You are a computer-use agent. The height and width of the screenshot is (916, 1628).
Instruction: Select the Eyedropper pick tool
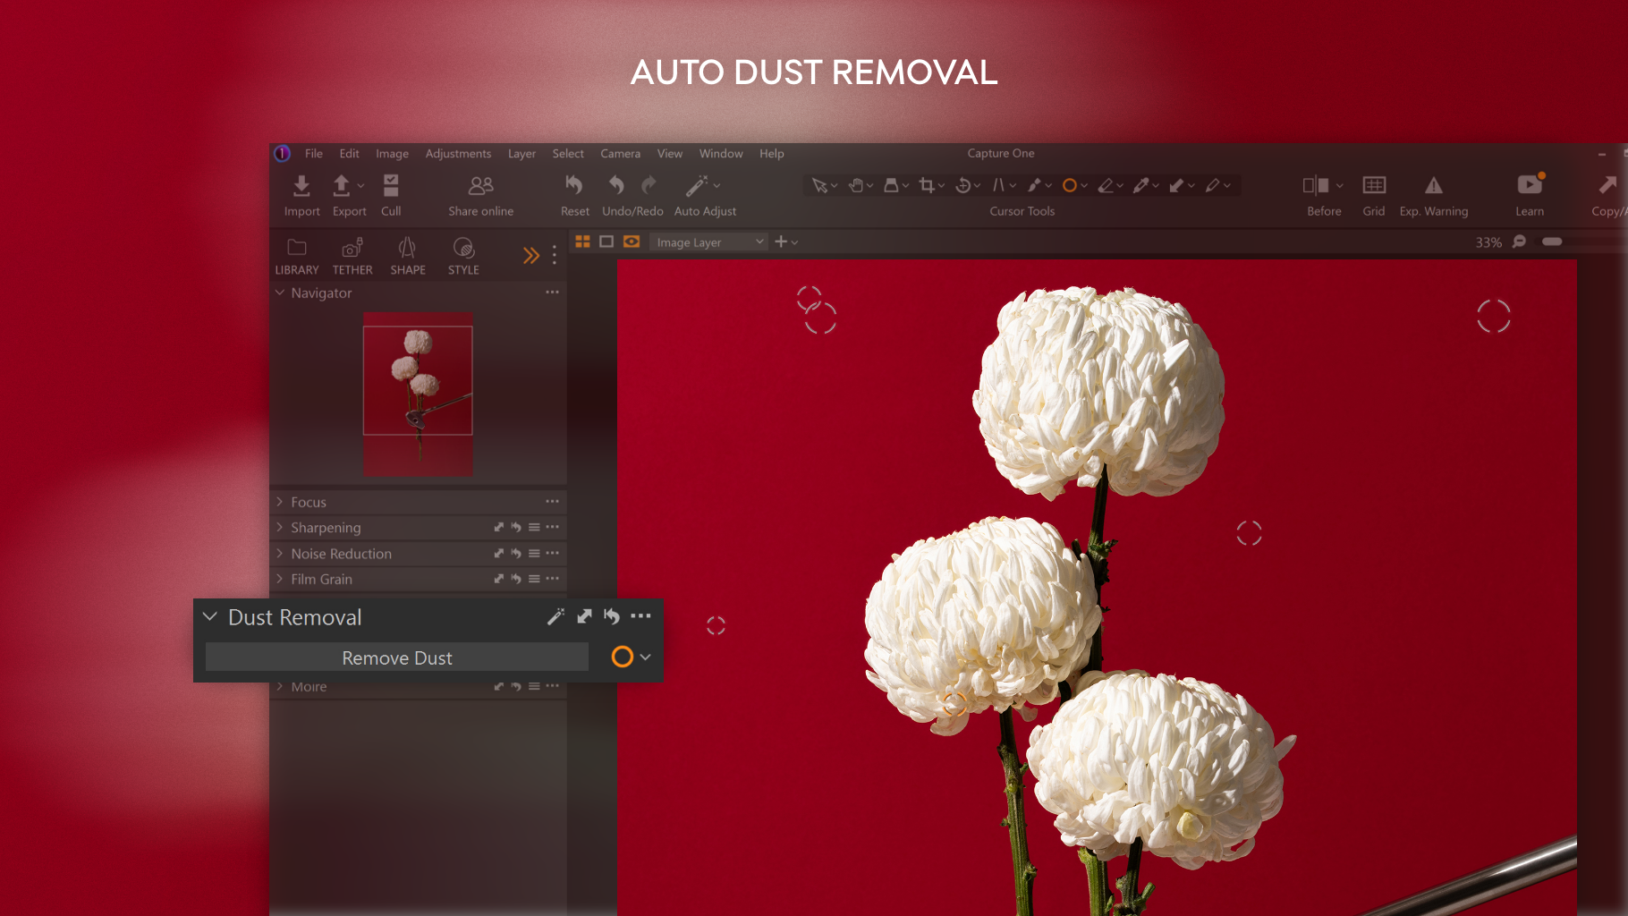click(1143, 185)
